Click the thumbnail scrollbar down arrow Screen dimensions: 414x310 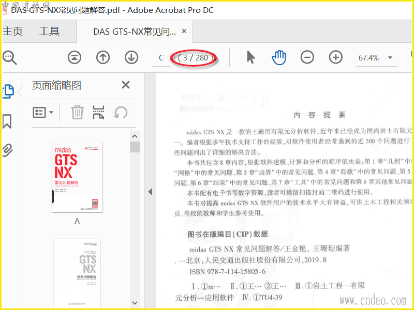[x=135, y=303]
